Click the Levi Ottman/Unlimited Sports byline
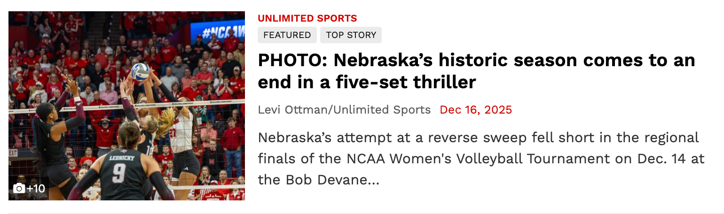The image size is (724, 214). click(344, 110)
